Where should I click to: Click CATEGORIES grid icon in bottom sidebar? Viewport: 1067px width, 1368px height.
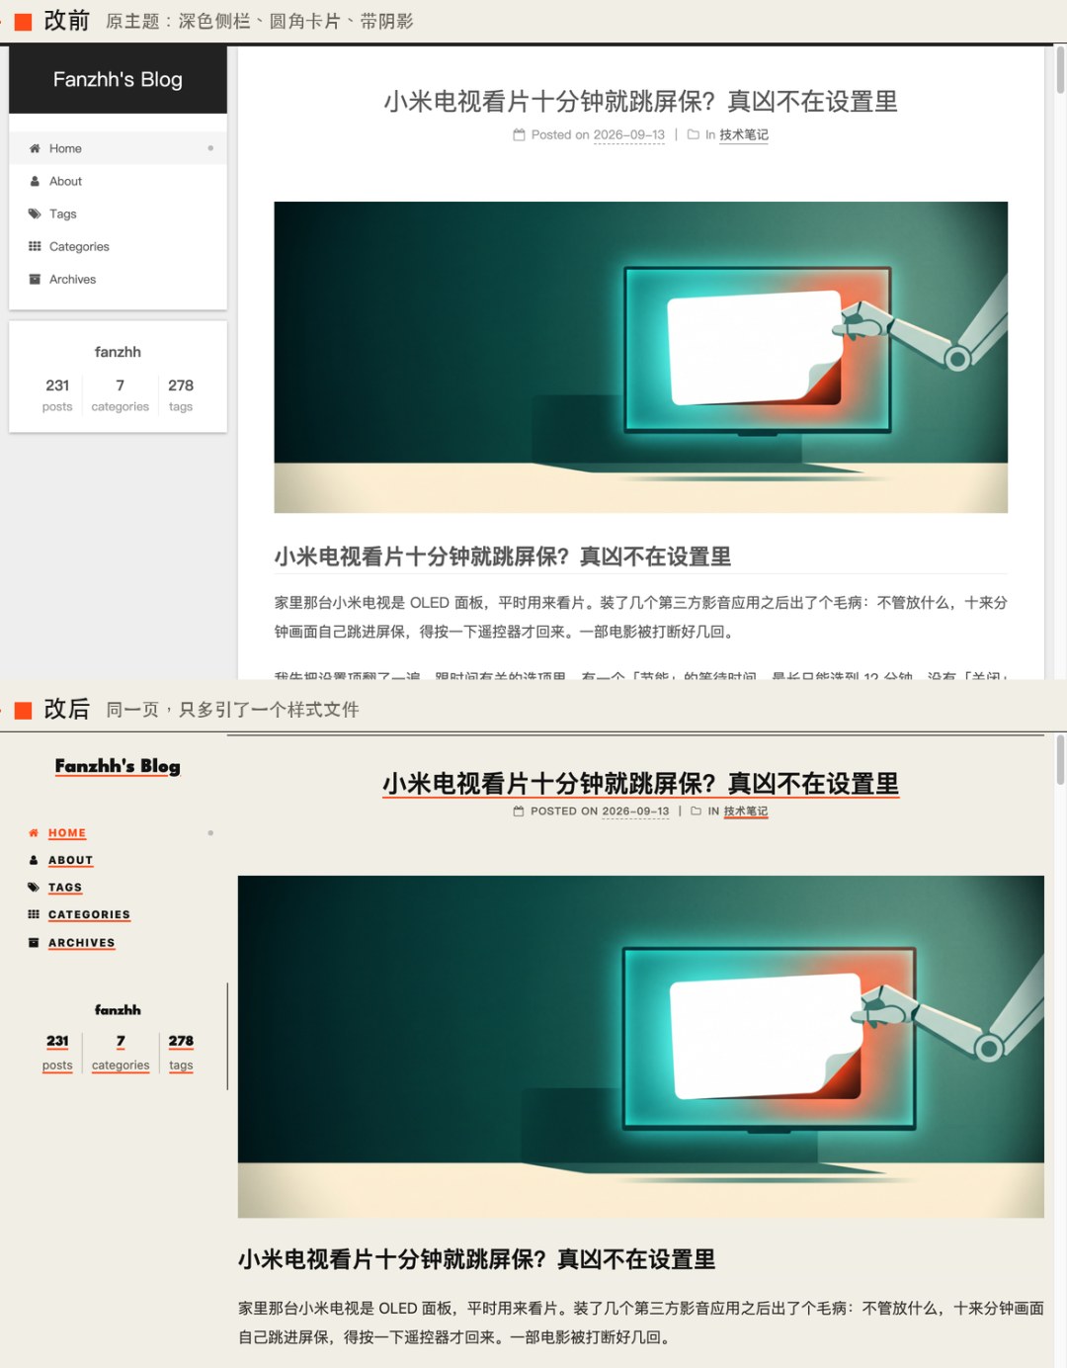coord(34,914)
